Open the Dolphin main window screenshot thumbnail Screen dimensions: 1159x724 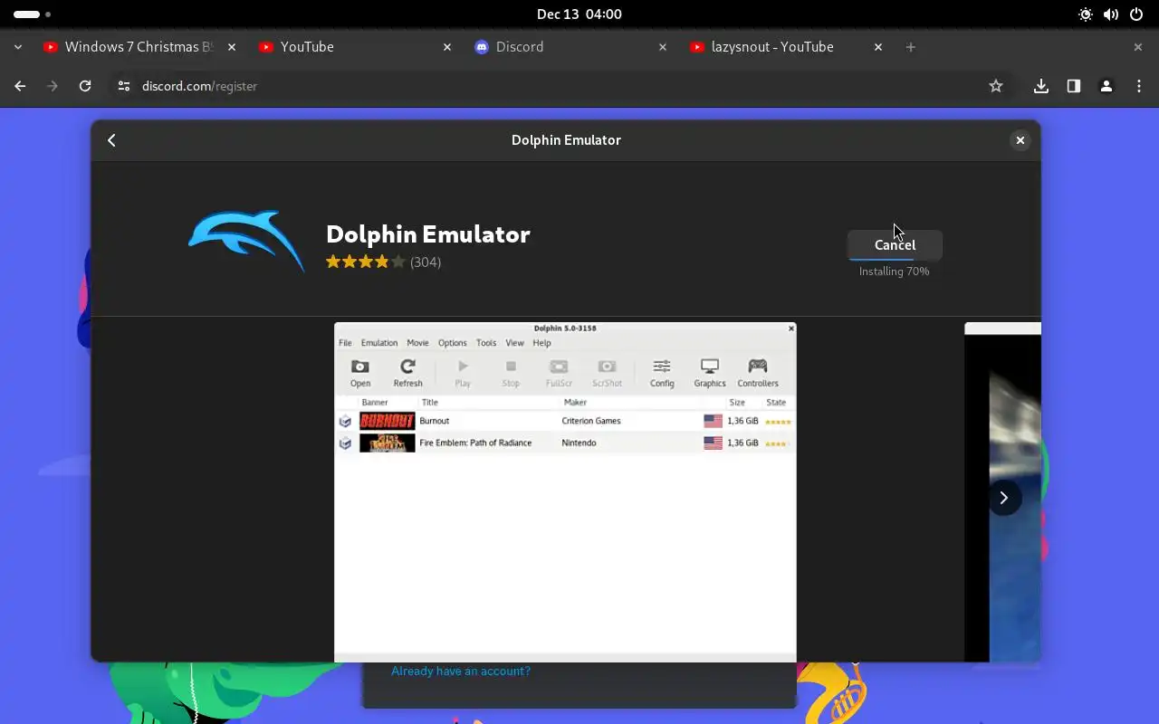pos(565,491)
